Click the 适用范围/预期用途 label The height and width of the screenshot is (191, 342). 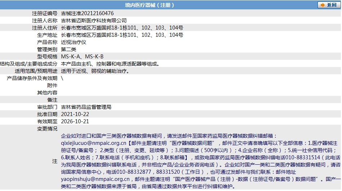[x=36, y=71]
